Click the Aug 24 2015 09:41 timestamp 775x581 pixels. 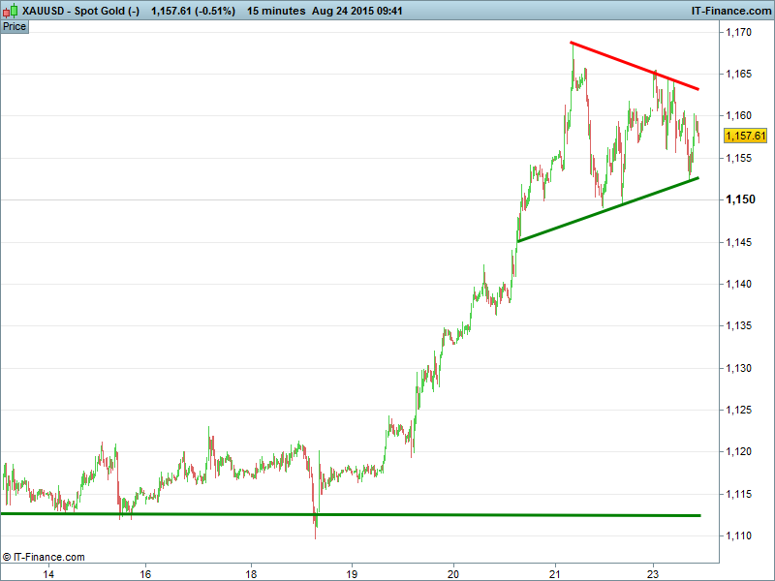click(x=356, y=11)
